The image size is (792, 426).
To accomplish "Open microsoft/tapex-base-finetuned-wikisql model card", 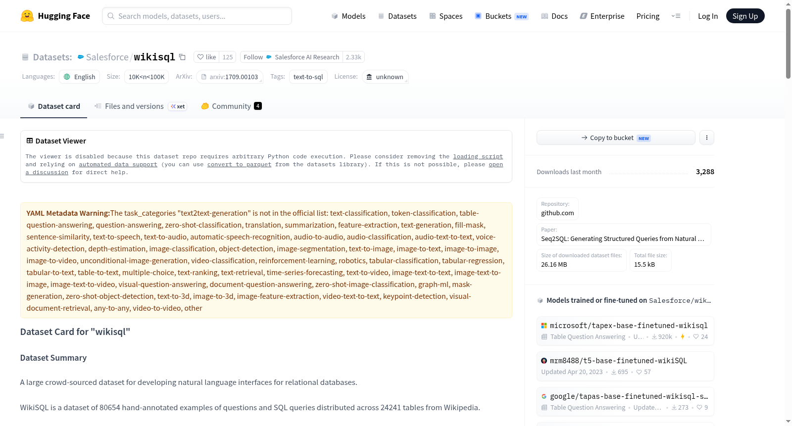I will tap(625, 331).
